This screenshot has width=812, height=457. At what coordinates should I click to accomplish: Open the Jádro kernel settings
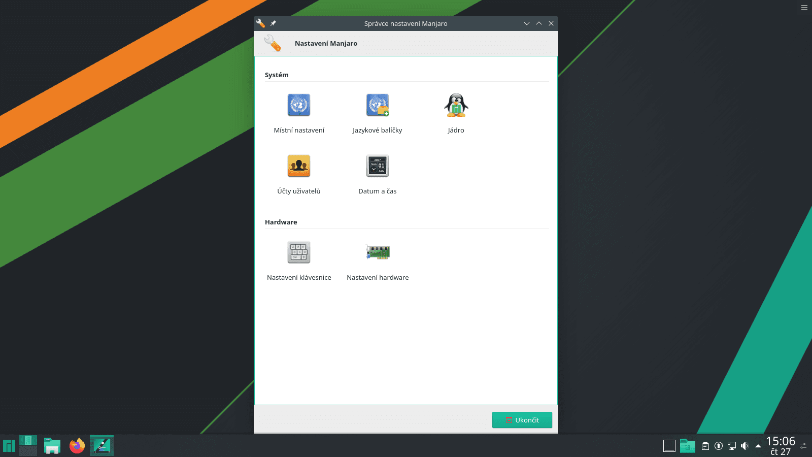pos(456,114)
